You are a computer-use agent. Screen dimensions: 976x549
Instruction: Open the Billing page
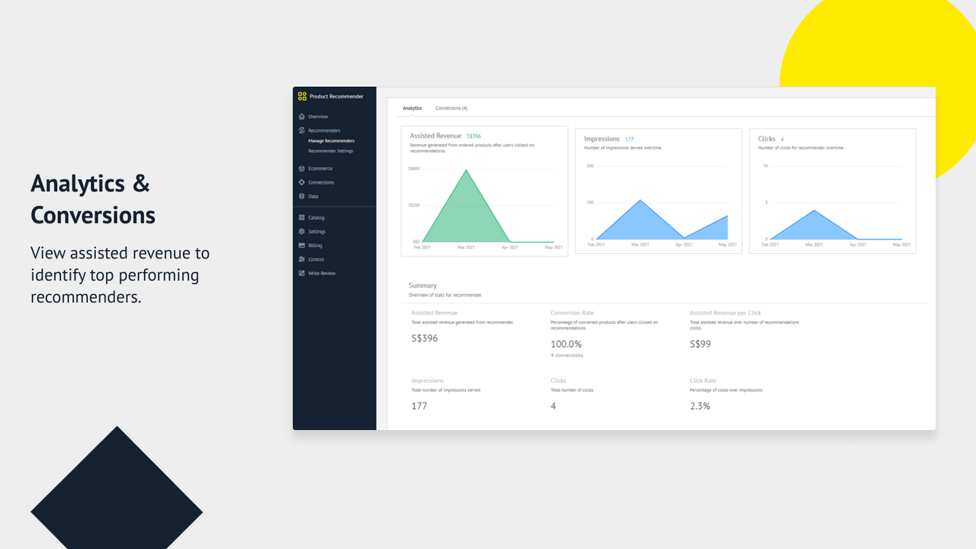[x=315, y=246]
